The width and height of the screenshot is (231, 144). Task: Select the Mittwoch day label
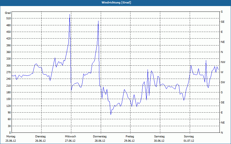tap(70, 137)
